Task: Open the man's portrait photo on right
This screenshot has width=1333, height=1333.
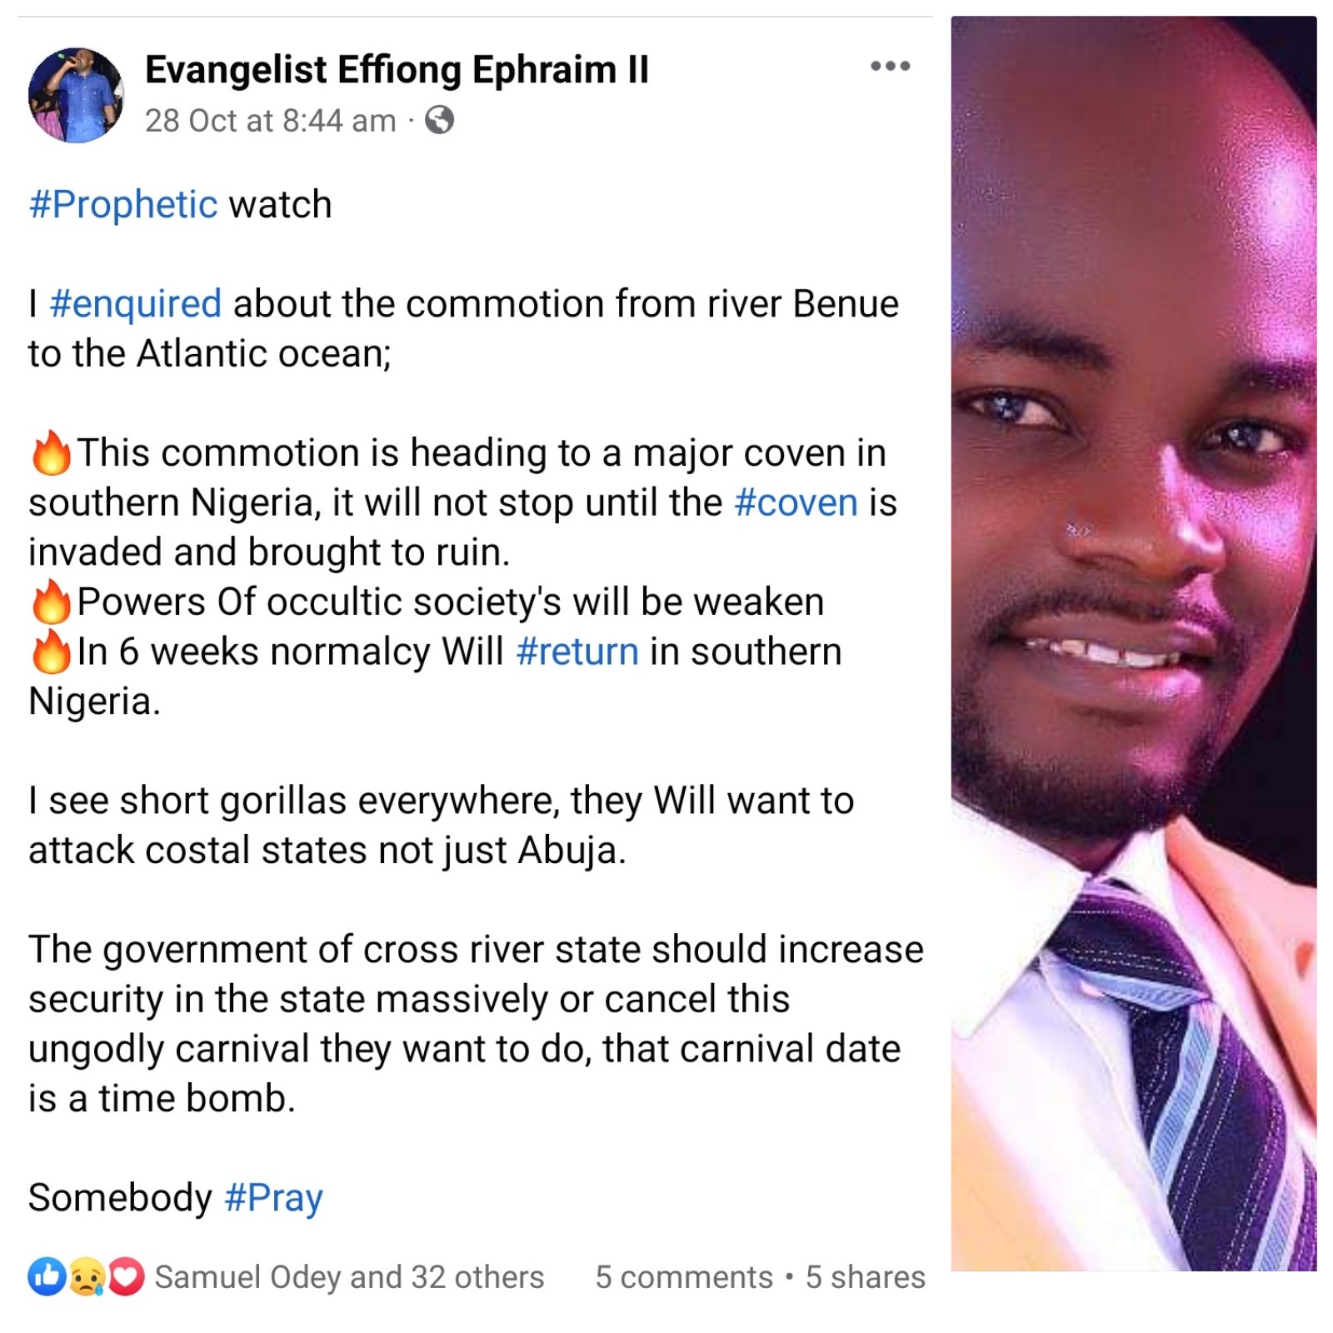Action: click(x=1134, y=643)
